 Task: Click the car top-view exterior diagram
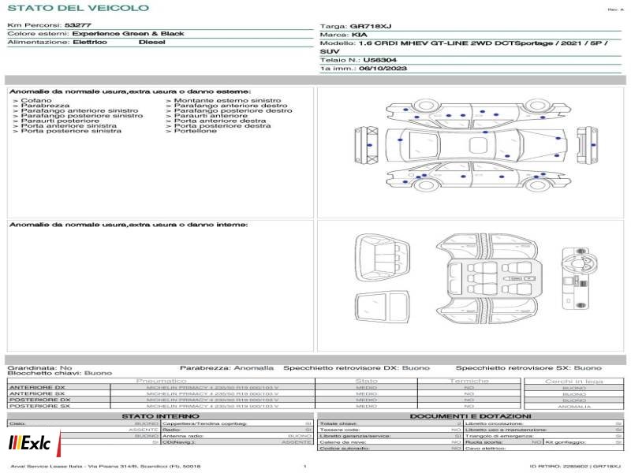point(476,145)
